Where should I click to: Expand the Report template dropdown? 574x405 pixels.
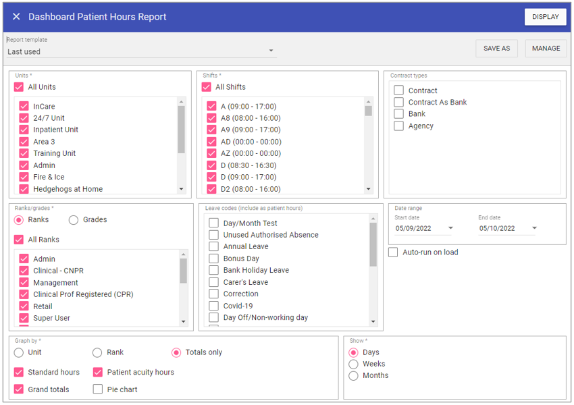[x=271, y=51]
